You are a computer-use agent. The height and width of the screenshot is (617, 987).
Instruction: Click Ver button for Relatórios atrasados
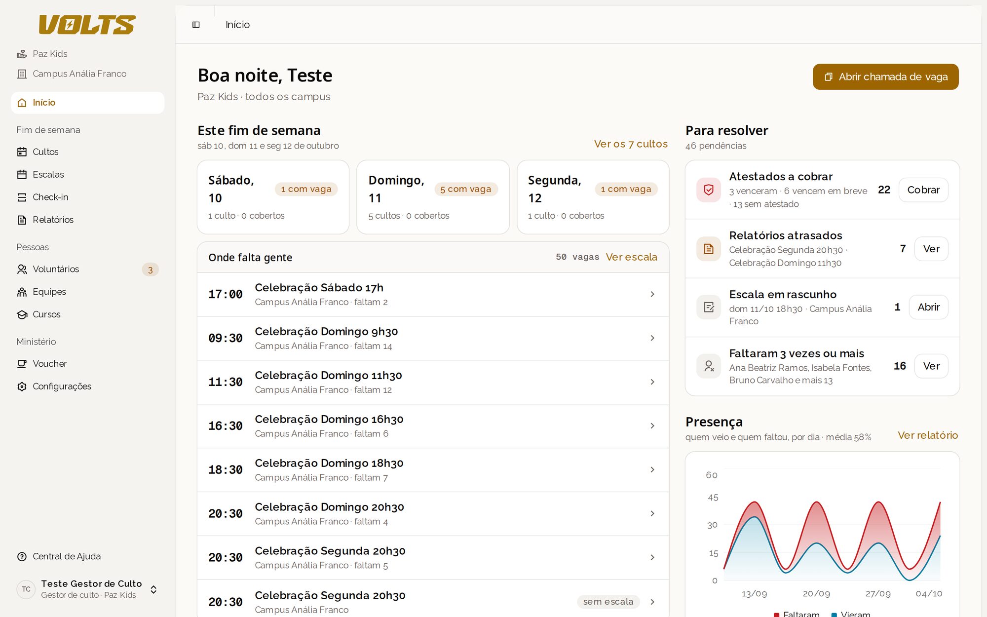point(931,249)
